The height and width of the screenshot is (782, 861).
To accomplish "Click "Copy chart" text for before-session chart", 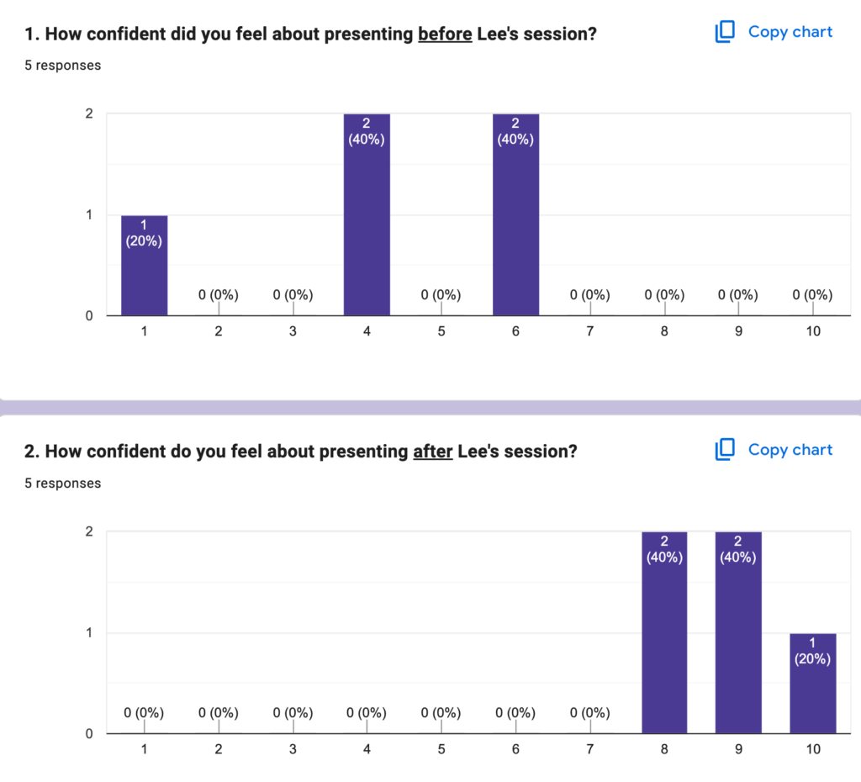I will click(790, 32).
